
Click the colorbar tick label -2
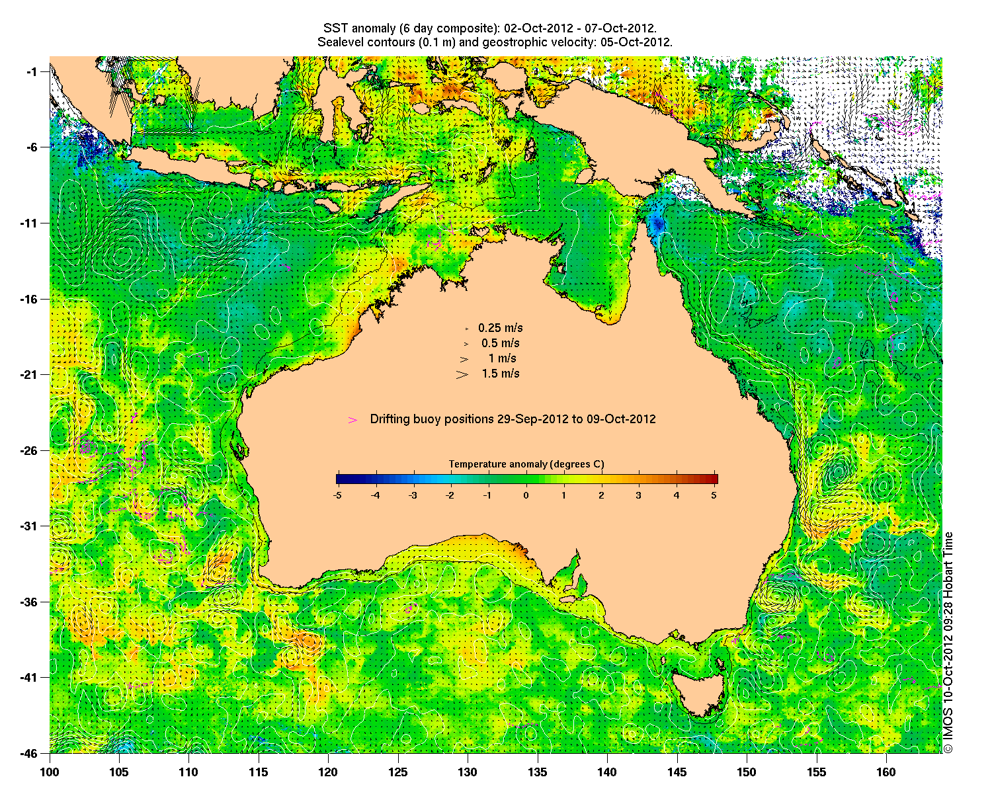(x=450, y=495)
